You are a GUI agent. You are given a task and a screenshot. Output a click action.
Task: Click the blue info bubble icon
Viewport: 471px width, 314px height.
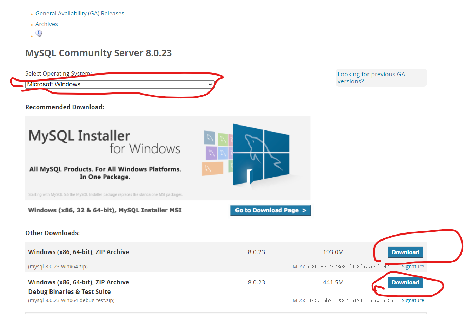point(39,33)
